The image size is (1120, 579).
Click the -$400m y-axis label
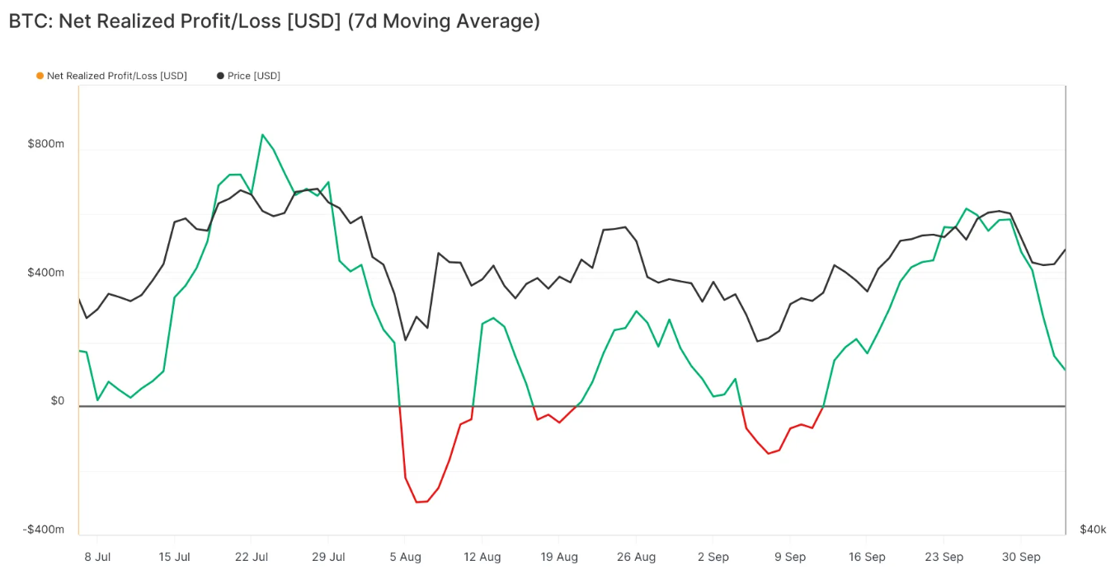coord(43,530)
